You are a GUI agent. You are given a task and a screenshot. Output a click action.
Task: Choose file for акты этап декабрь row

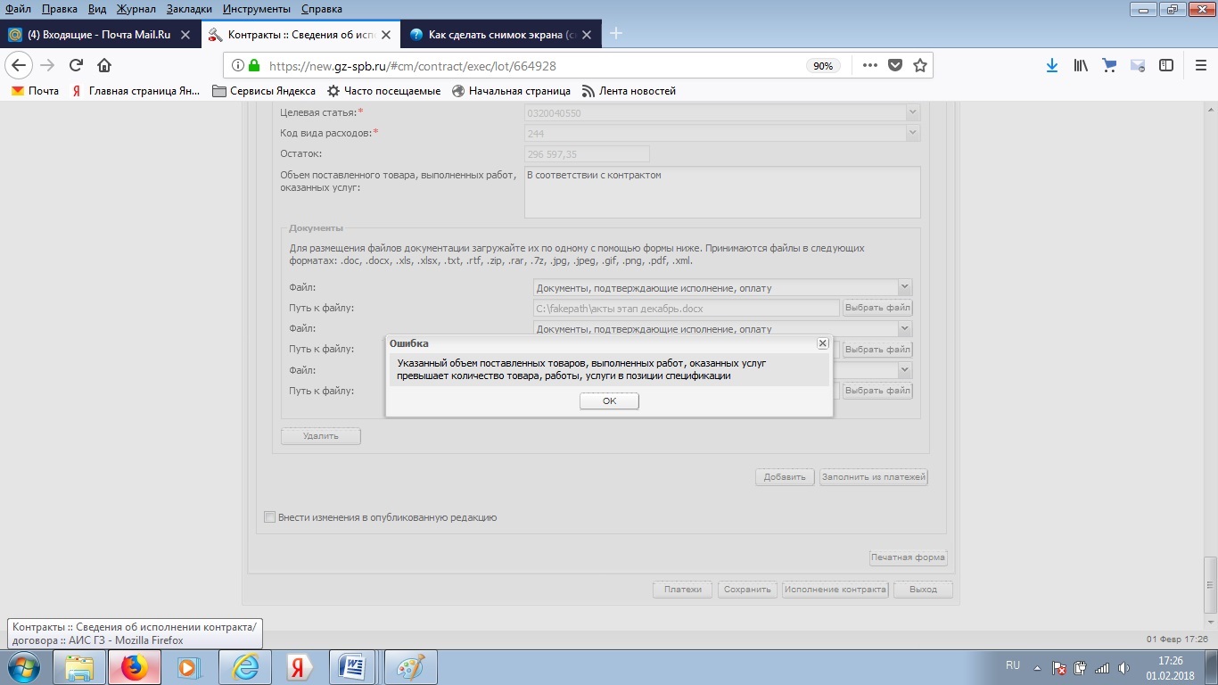877,308
